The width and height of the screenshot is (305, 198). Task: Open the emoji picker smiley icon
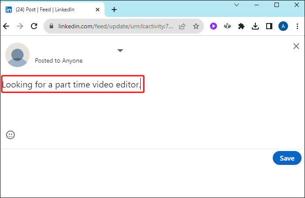coord(10,135)
